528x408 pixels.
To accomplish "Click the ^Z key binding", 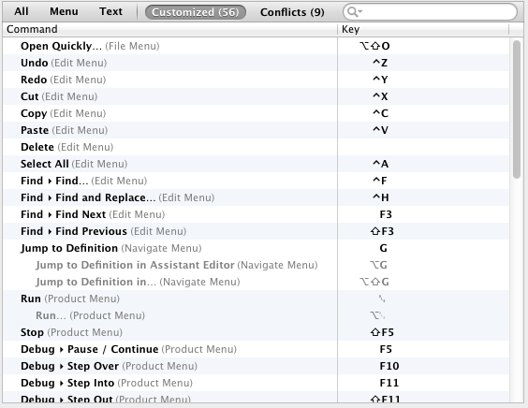I will (380, 63).
